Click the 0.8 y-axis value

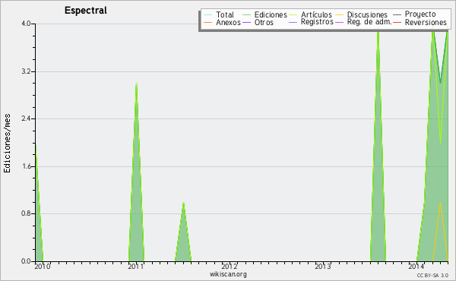[26, 213]
